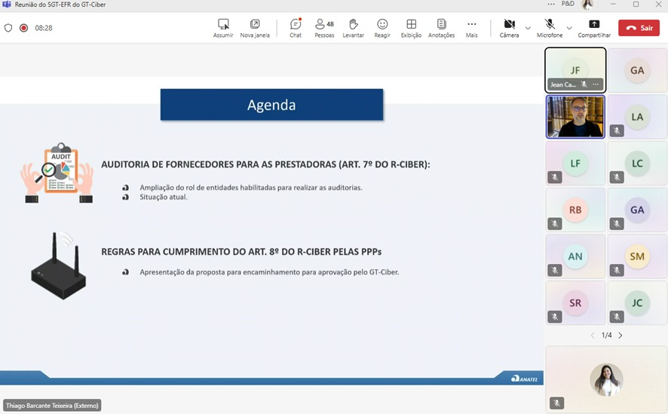This screenshot has width=668, height=414.
Task: Click muted mic icon on SR tile
Action: (555, 317)
